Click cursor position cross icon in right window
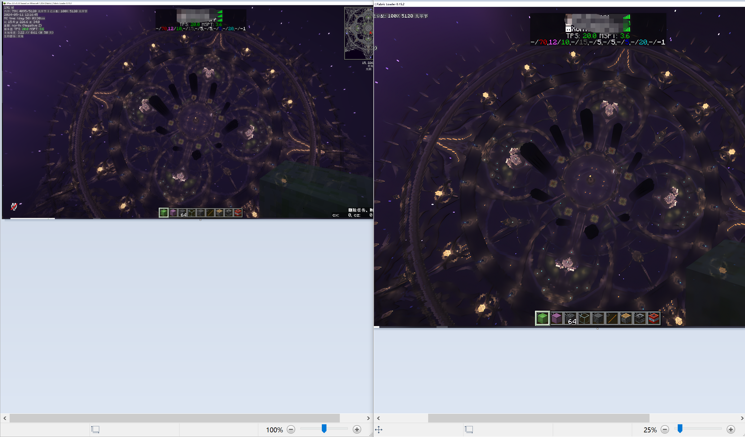Viewport: 745px width, 437px height. click(379, 429)
